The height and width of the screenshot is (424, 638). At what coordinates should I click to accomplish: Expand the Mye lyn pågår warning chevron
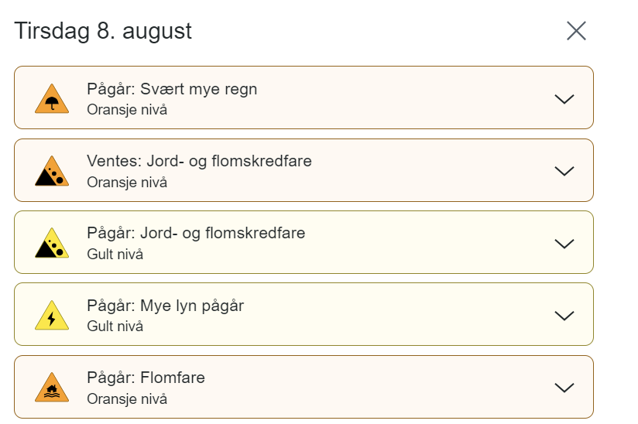click(564, 316)
